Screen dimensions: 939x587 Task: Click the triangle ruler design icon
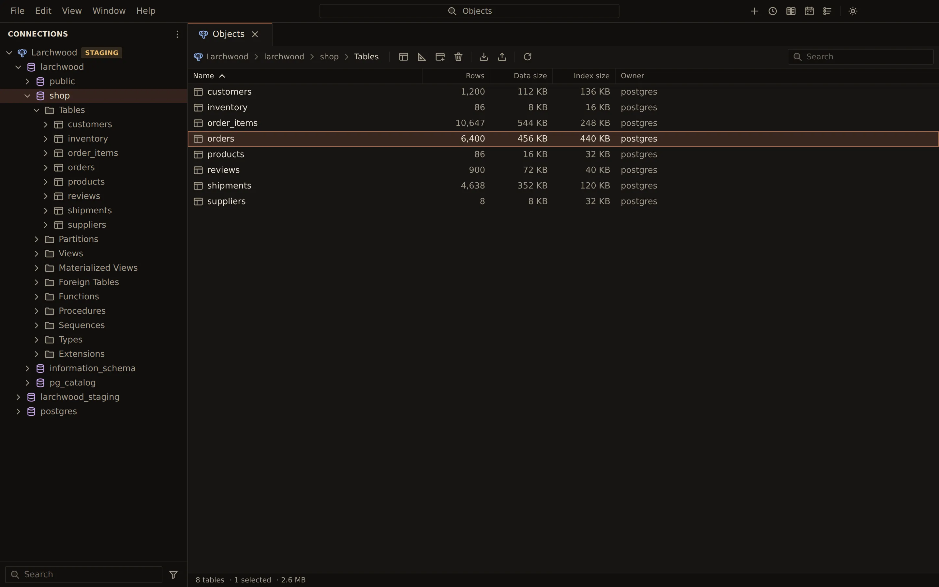click(x=422, y=57)
